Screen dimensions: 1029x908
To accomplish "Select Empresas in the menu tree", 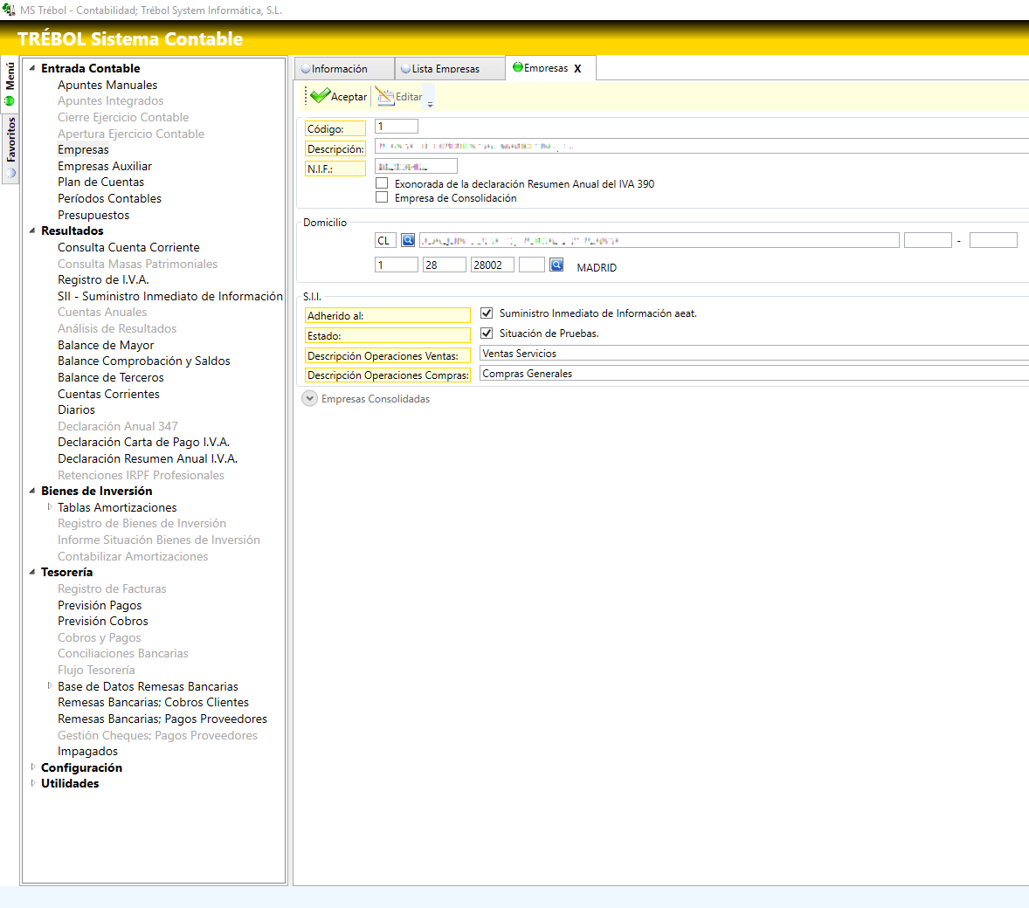I will pos(83,149).
